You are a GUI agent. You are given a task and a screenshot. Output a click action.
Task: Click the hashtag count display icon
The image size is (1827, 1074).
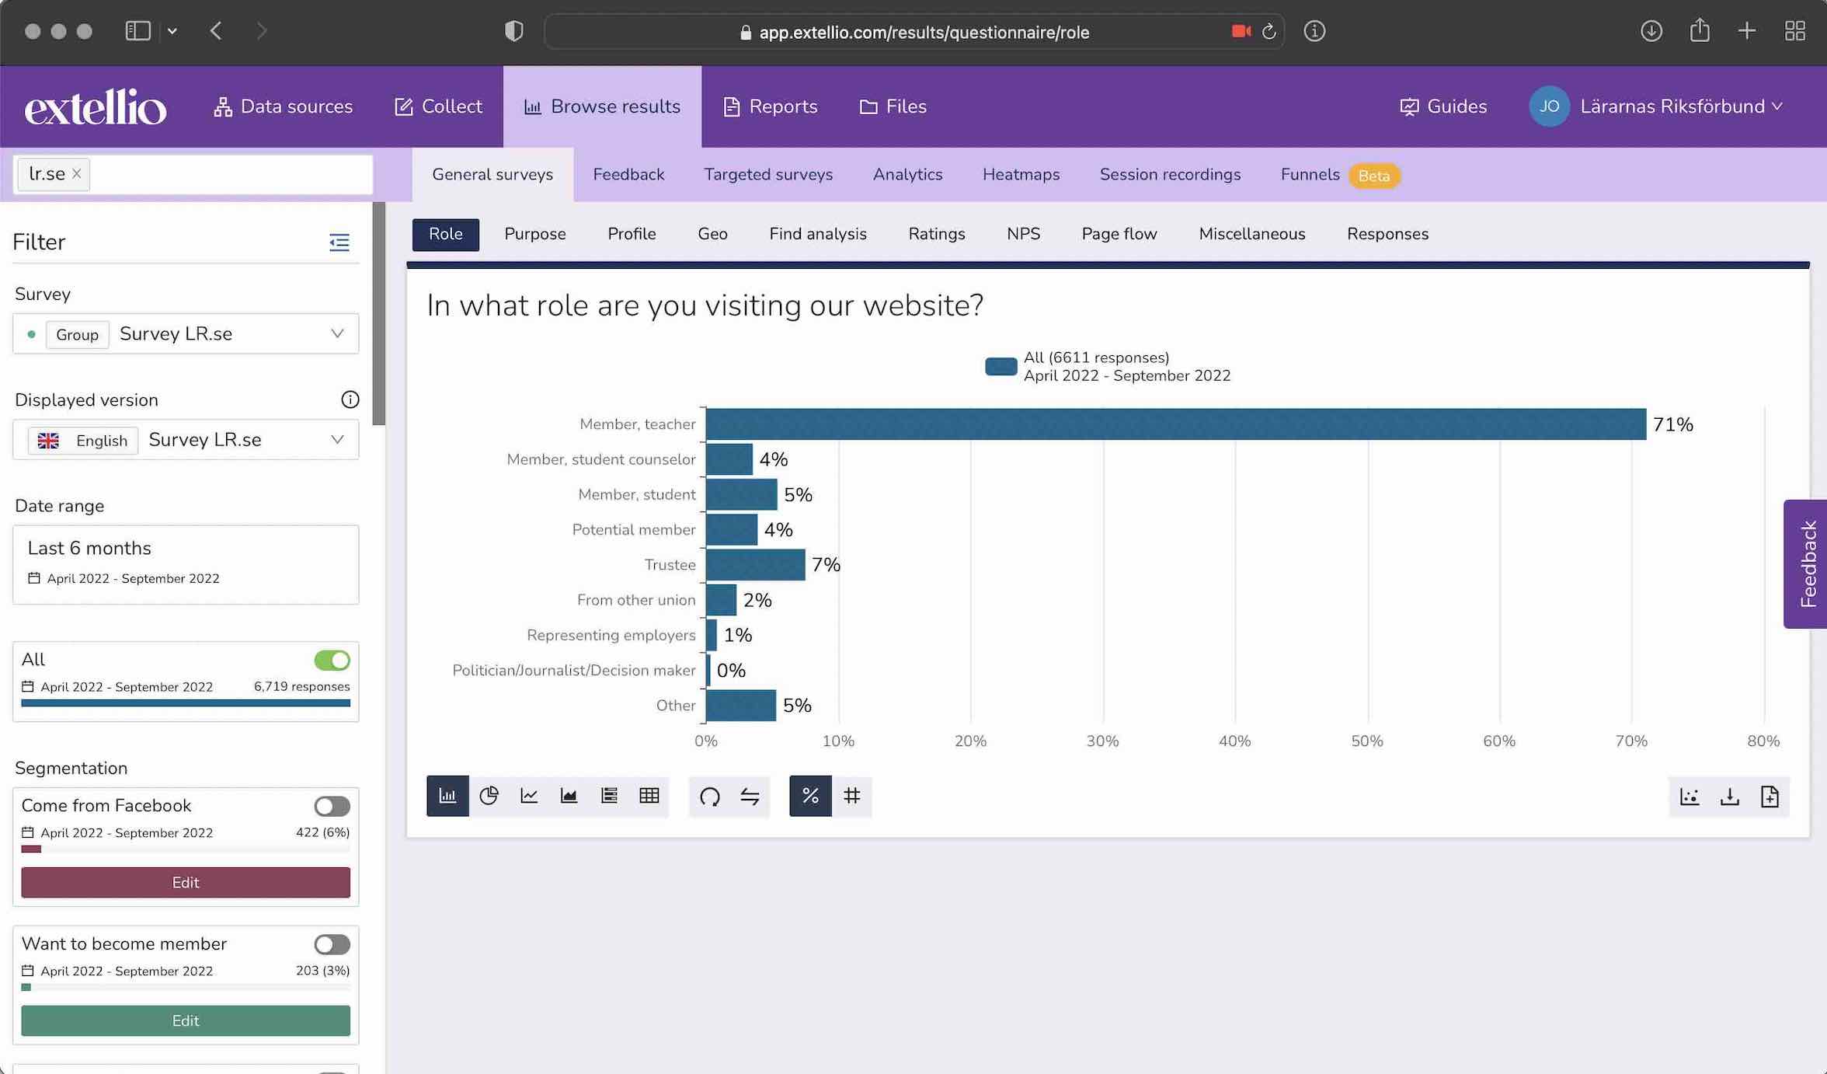851,797
